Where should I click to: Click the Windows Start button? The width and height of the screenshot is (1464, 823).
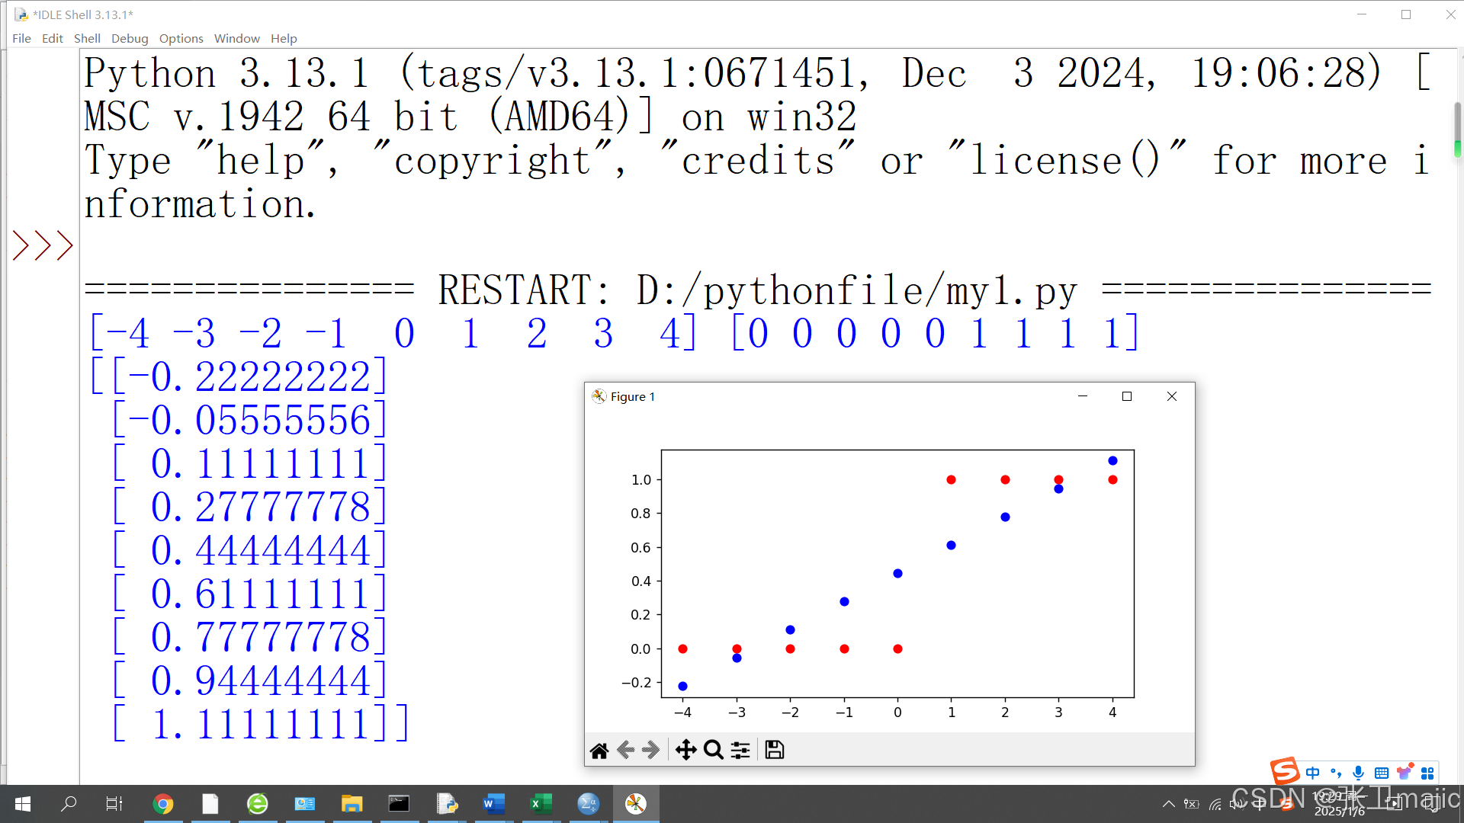click(23, 804)
